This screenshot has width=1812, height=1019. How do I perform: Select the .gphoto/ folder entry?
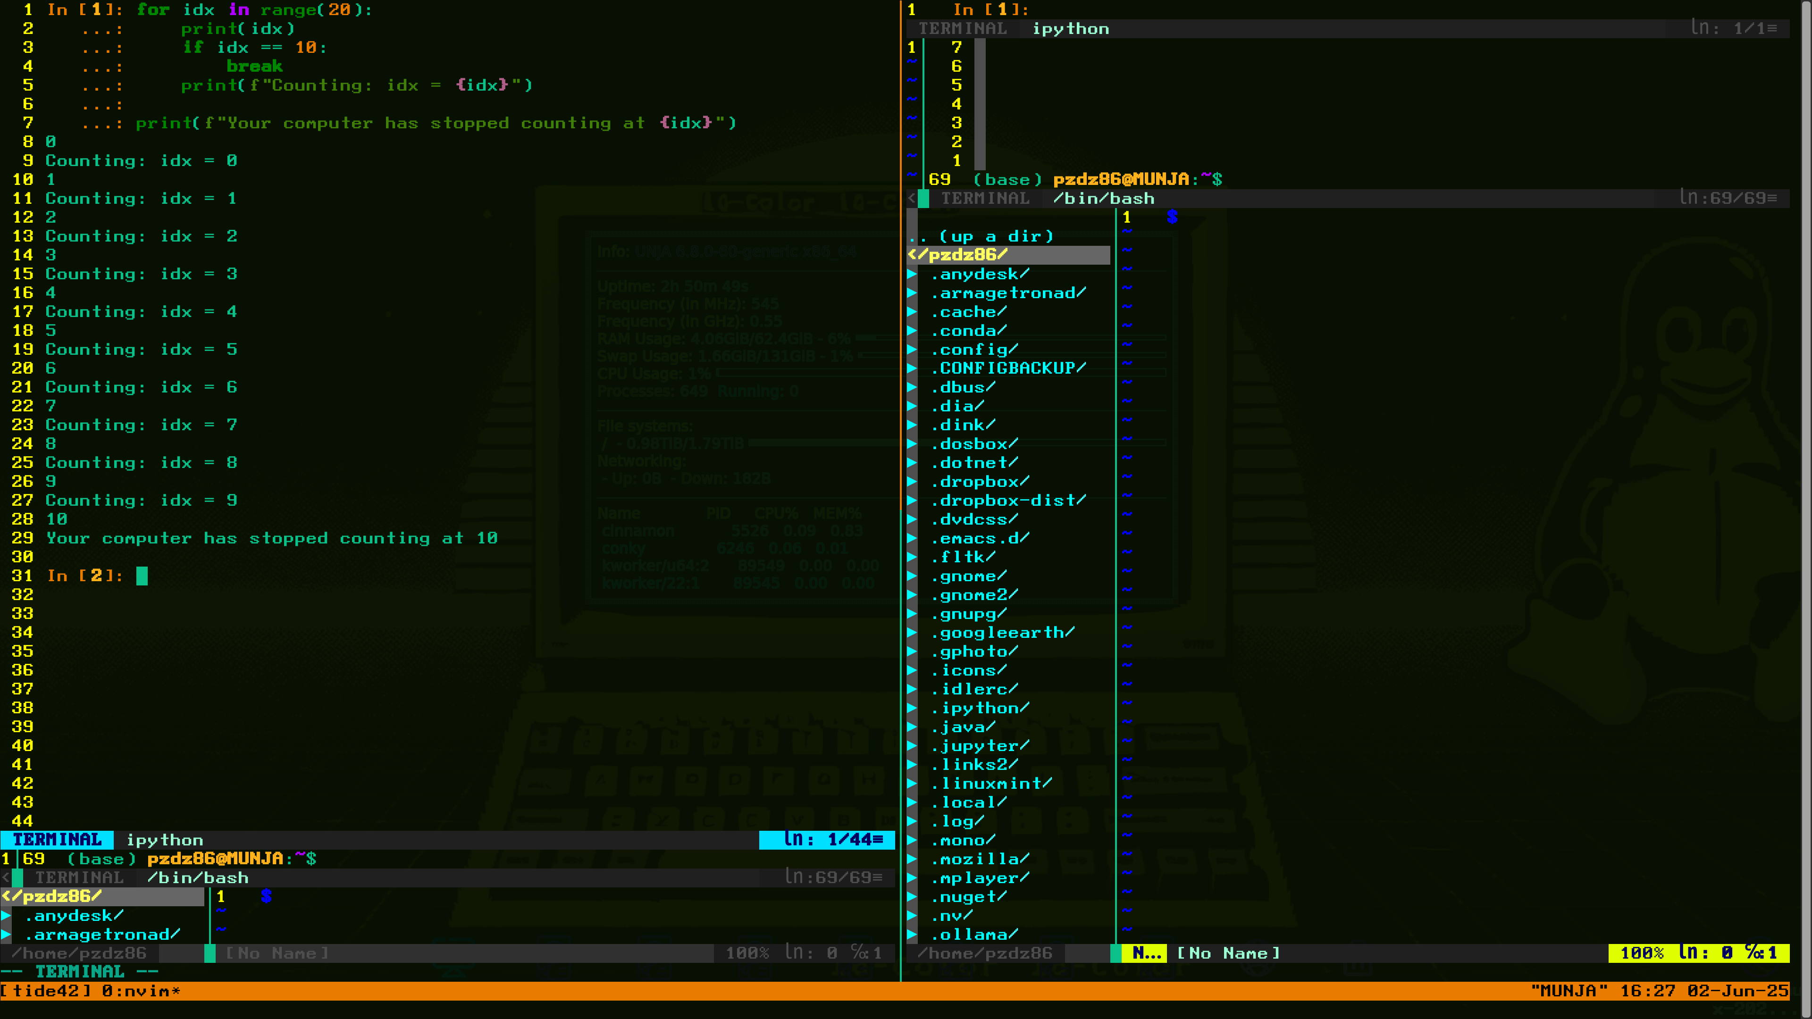(974, 652)
